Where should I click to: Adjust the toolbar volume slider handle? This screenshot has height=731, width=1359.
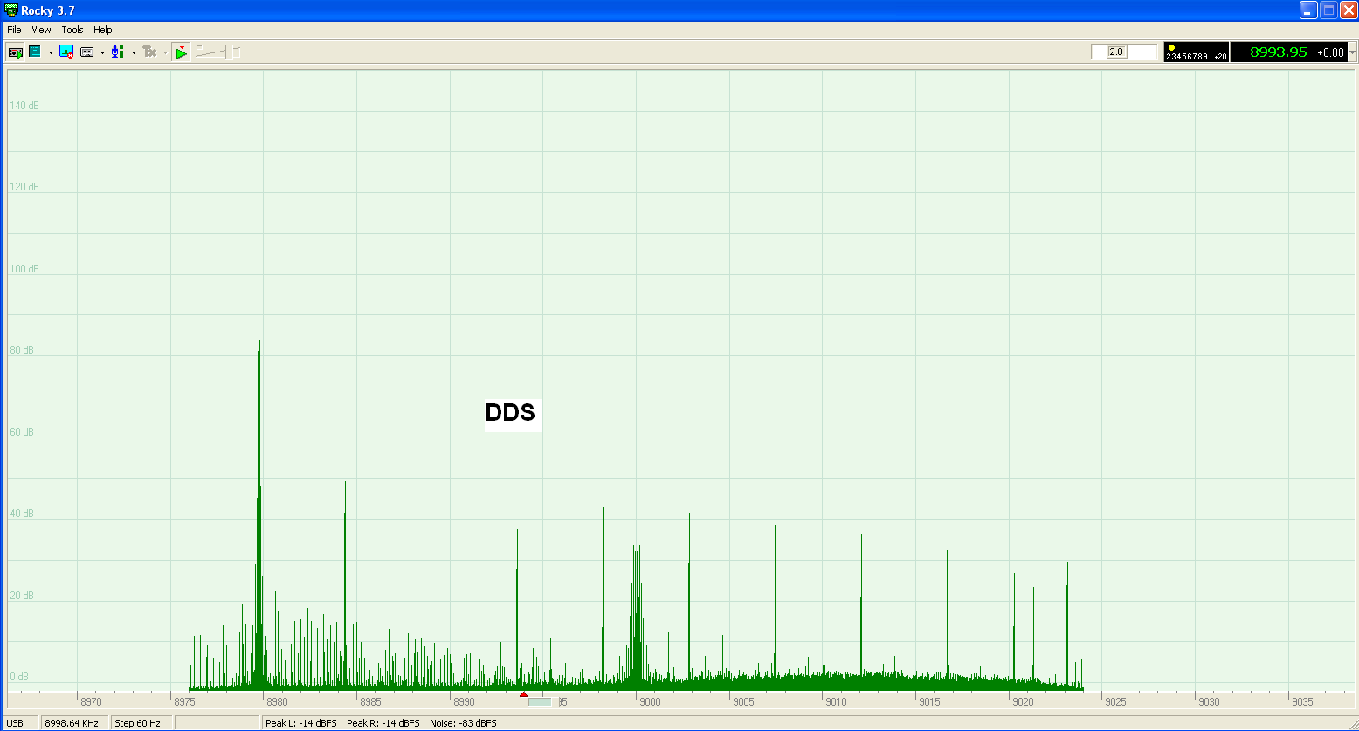[231, 52]
